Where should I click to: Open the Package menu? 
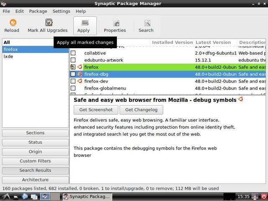pos(38,11)
